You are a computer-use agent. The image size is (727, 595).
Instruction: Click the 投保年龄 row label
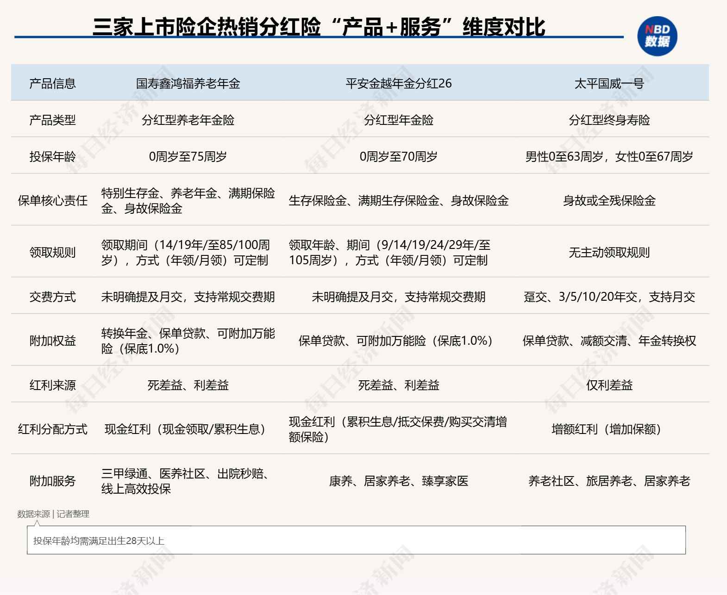(52, 156)
